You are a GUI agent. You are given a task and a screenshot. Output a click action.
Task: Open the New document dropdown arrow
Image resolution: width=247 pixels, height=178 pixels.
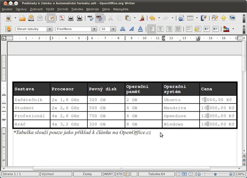(15, 18)
